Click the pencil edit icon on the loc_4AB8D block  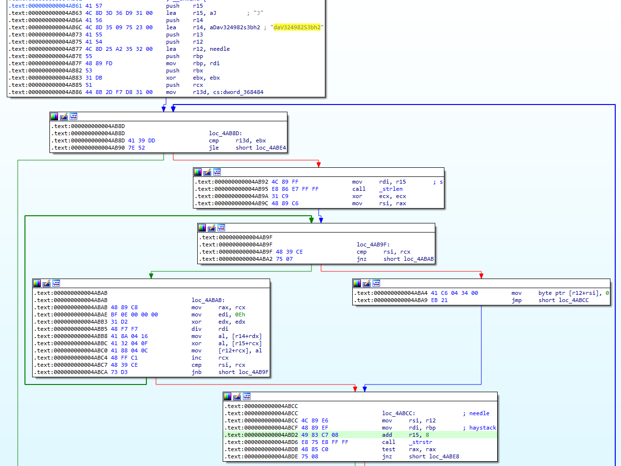tap(64, 116)
